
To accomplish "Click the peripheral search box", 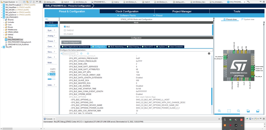I will point(53,19).
